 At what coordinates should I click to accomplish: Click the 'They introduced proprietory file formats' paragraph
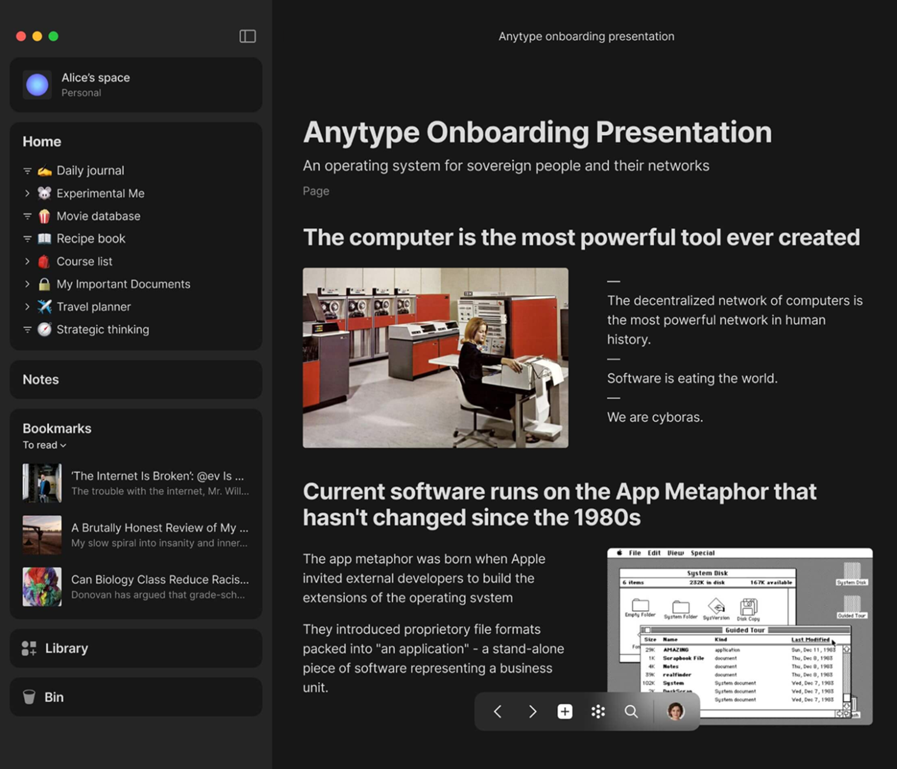click(x=433, y=658)
